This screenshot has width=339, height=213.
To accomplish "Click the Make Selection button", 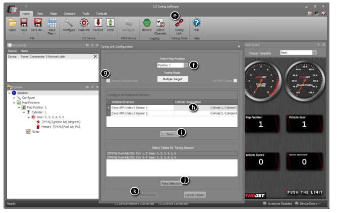I will [171, 183].
